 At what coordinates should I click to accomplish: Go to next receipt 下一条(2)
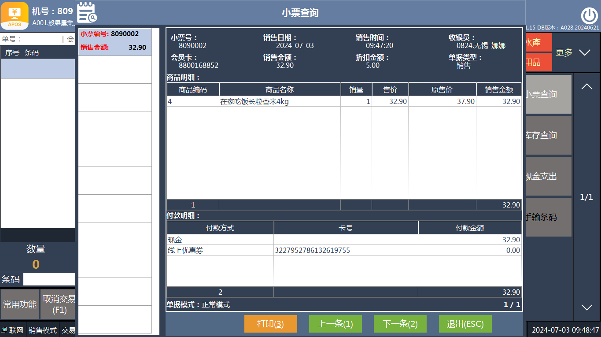point(400,324)
